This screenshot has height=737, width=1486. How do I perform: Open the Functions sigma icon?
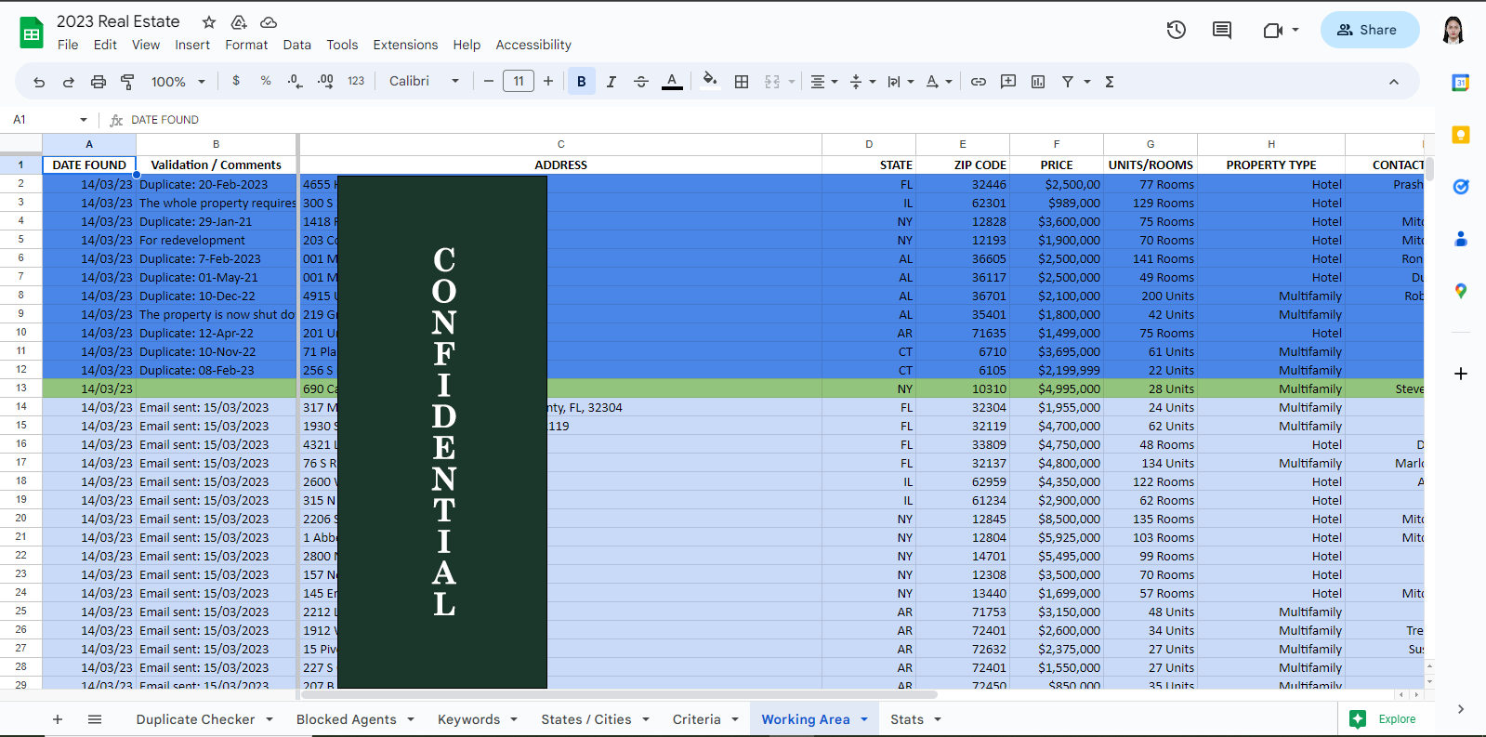pos(1110,82)
